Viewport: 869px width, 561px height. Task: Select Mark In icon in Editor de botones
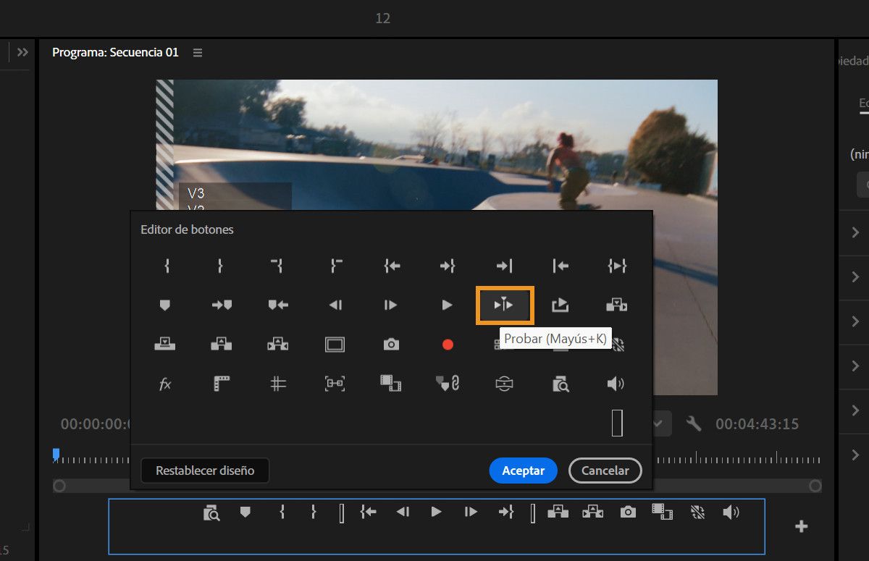coord(167,266)
